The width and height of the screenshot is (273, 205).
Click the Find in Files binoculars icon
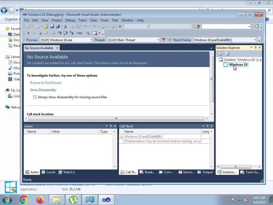198,26
